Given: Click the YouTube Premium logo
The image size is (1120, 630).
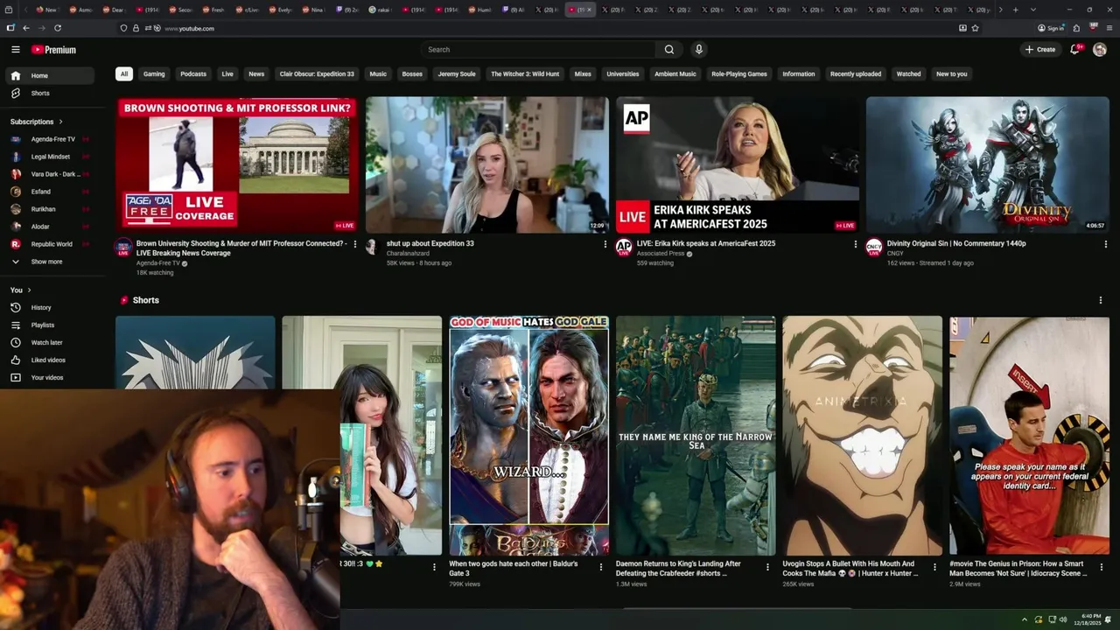Looking at the screenshot, I should click(53, 50).
